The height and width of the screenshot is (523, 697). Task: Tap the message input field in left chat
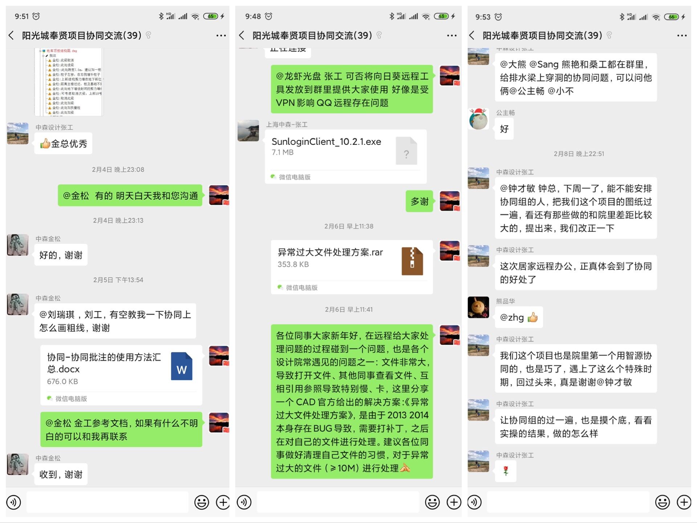tap(107, 502)
